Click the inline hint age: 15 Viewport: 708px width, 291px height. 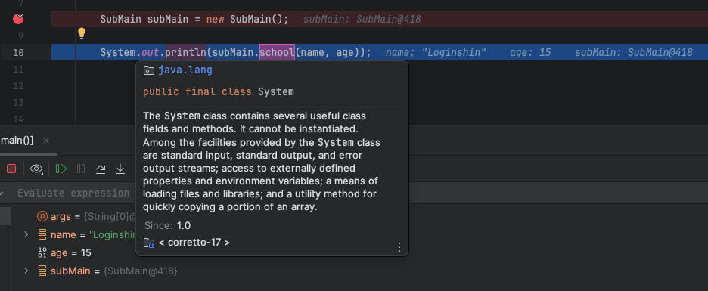[530, 53]
